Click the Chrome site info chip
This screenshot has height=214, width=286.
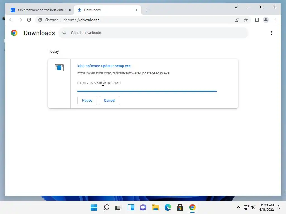click(x=48, y=20)
